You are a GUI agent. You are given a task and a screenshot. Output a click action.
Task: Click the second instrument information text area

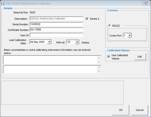tap(50, 69)
